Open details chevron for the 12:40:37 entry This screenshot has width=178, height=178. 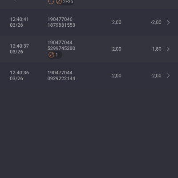[x=168, y=49]
